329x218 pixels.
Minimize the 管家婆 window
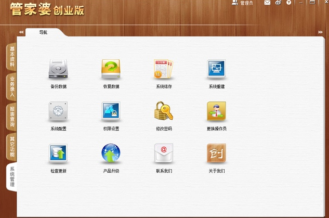click(x=301, y=3)
